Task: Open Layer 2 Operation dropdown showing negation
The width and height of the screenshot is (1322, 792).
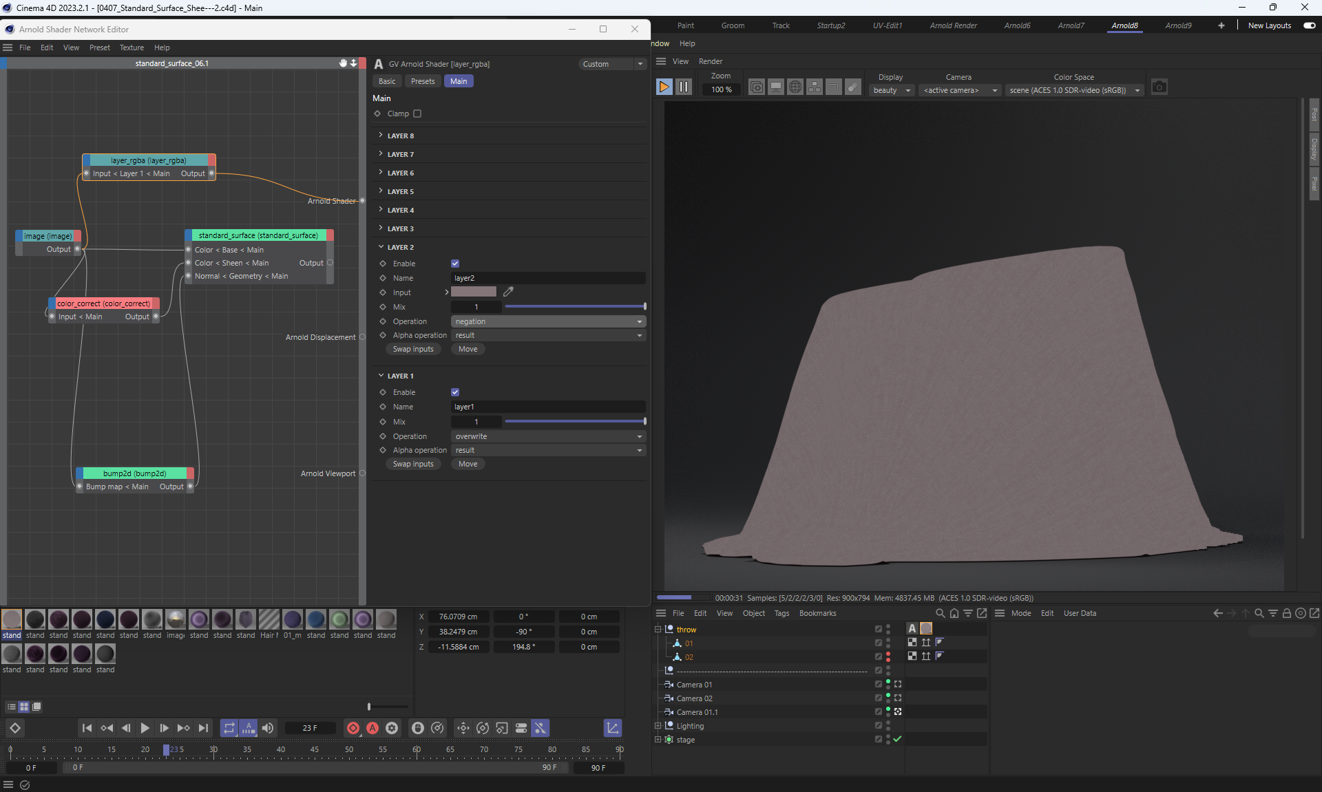Action: pos(548,321)
